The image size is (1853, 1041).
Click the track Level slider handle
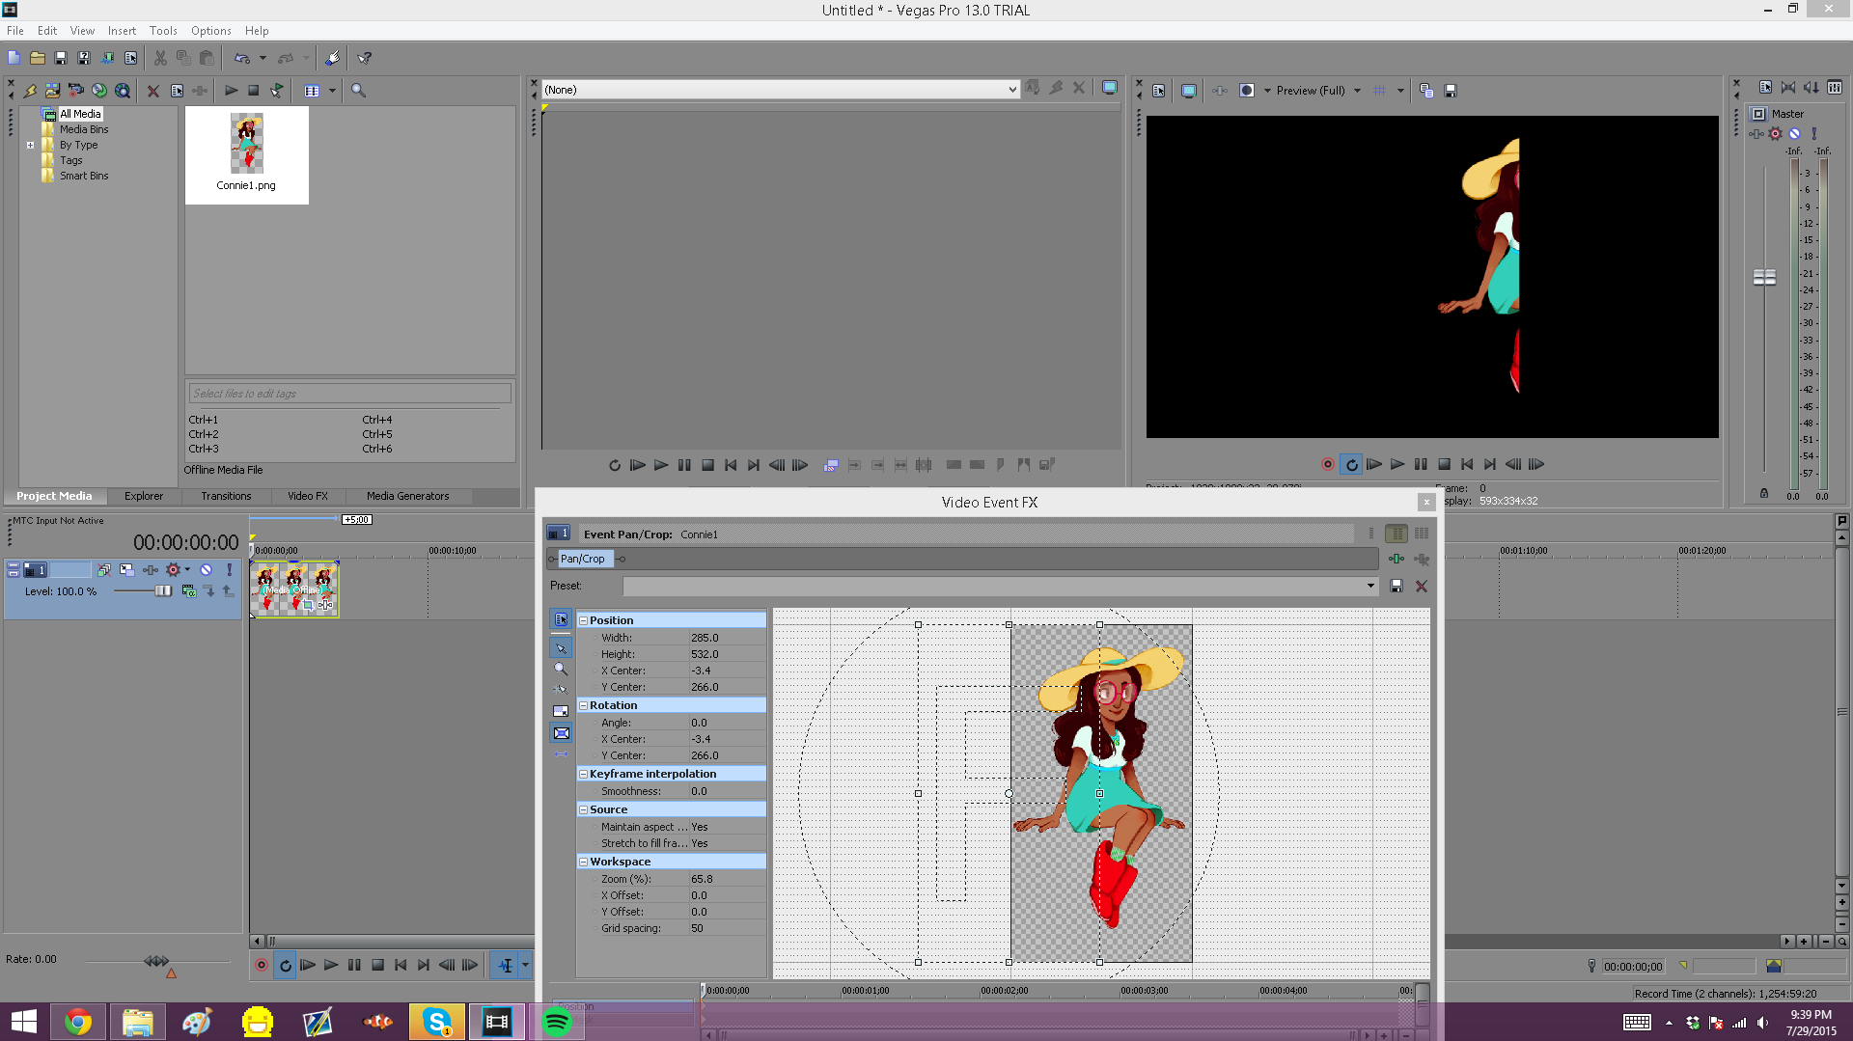click(162, 591)
